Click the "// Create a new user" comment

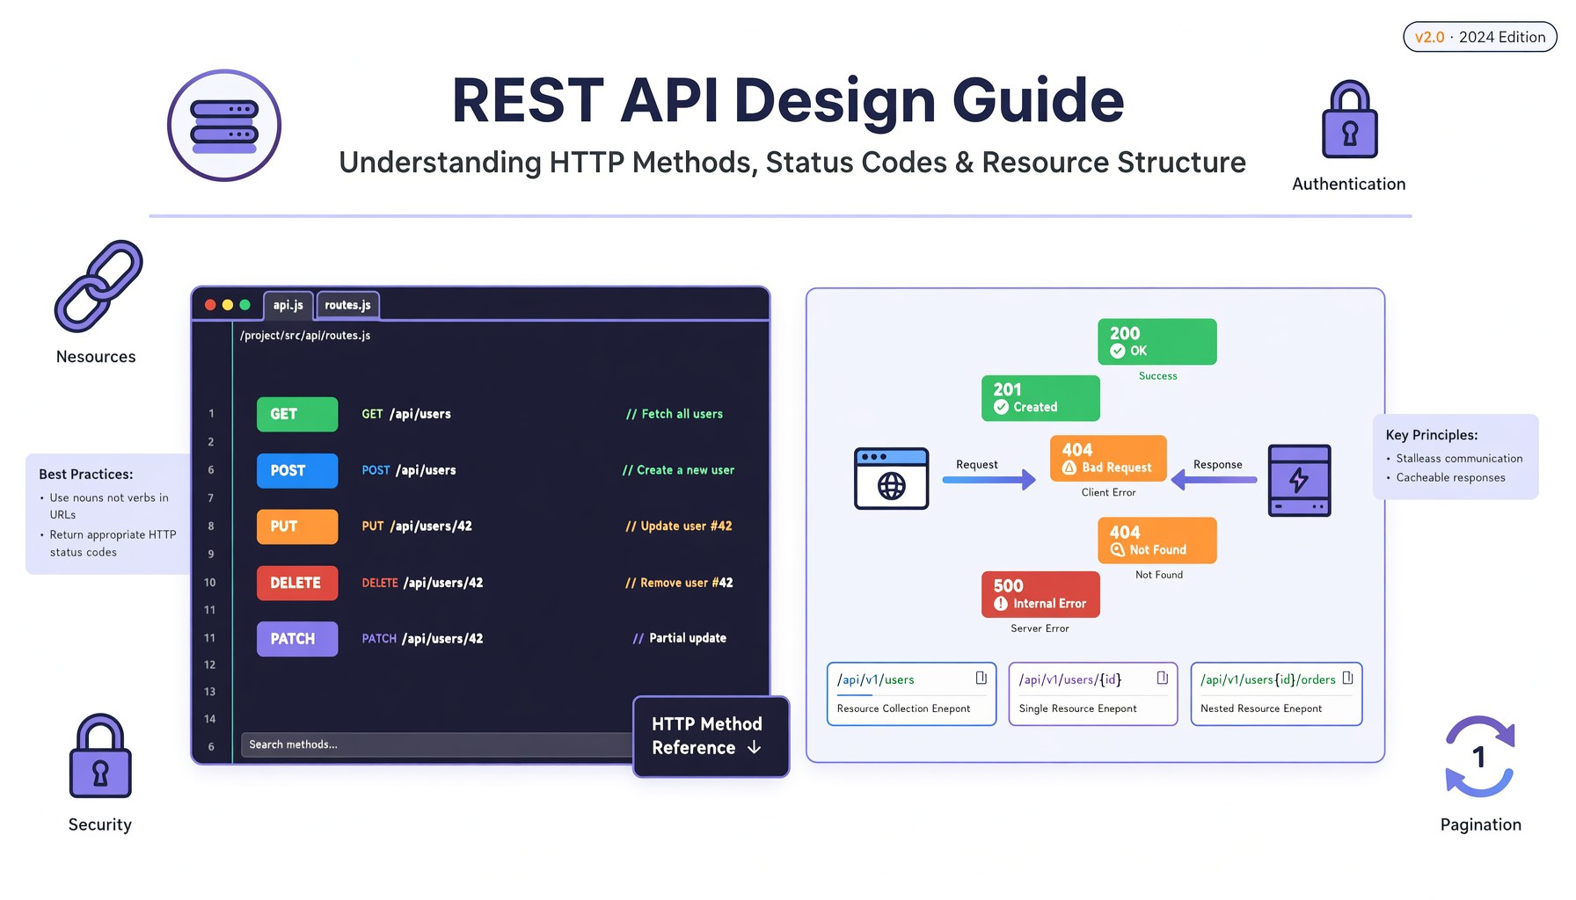678,470
